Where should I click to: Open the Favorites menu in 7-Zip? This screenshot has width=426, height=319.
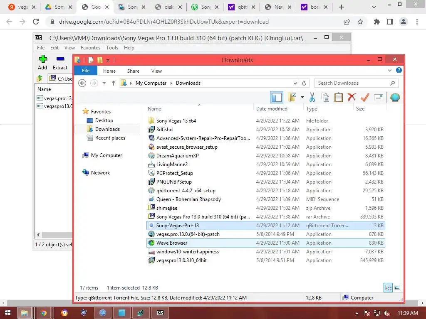pyautogui.click(x=90, y=47)
